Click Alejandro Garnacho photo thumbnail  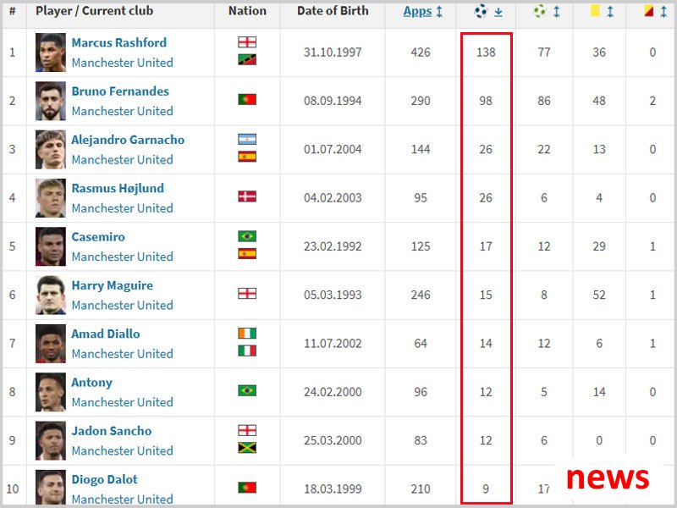51,150
